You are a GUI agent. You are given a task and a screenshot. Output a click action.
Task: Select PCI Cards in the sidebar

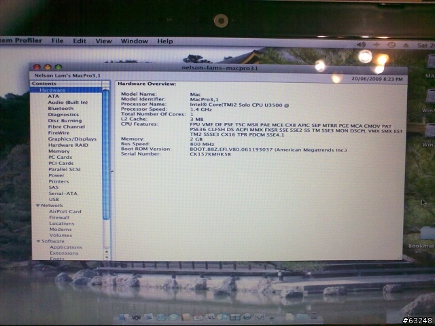pos(61,163)
